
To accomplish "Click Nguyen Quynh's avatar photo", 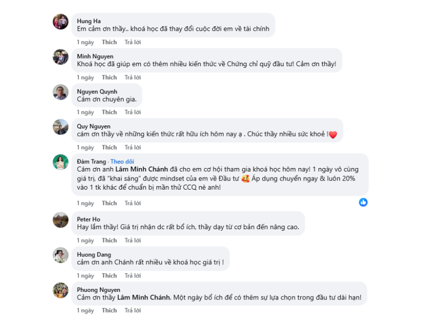I will click(x=61, y=92).
